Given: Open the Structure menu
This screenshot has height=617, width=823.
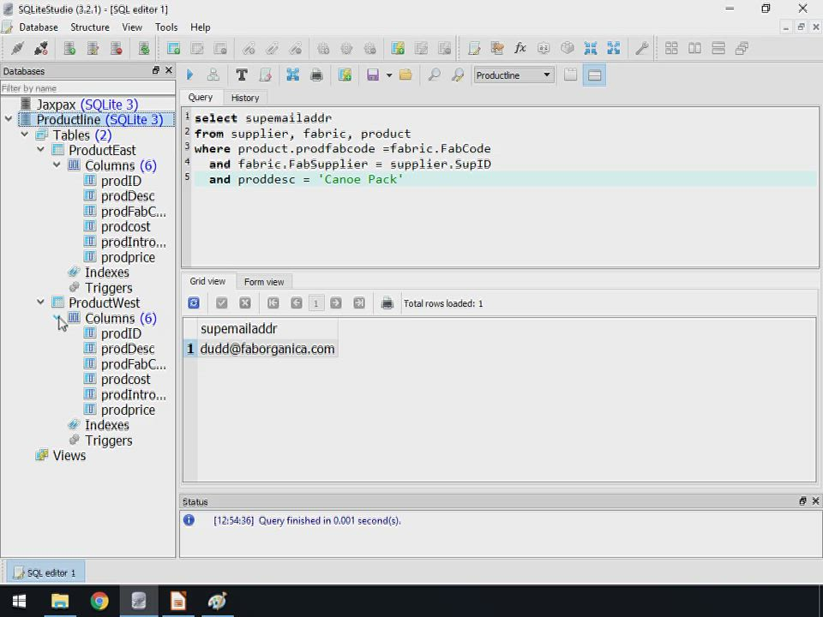Looking at the screenshot, I should point(89,27).
